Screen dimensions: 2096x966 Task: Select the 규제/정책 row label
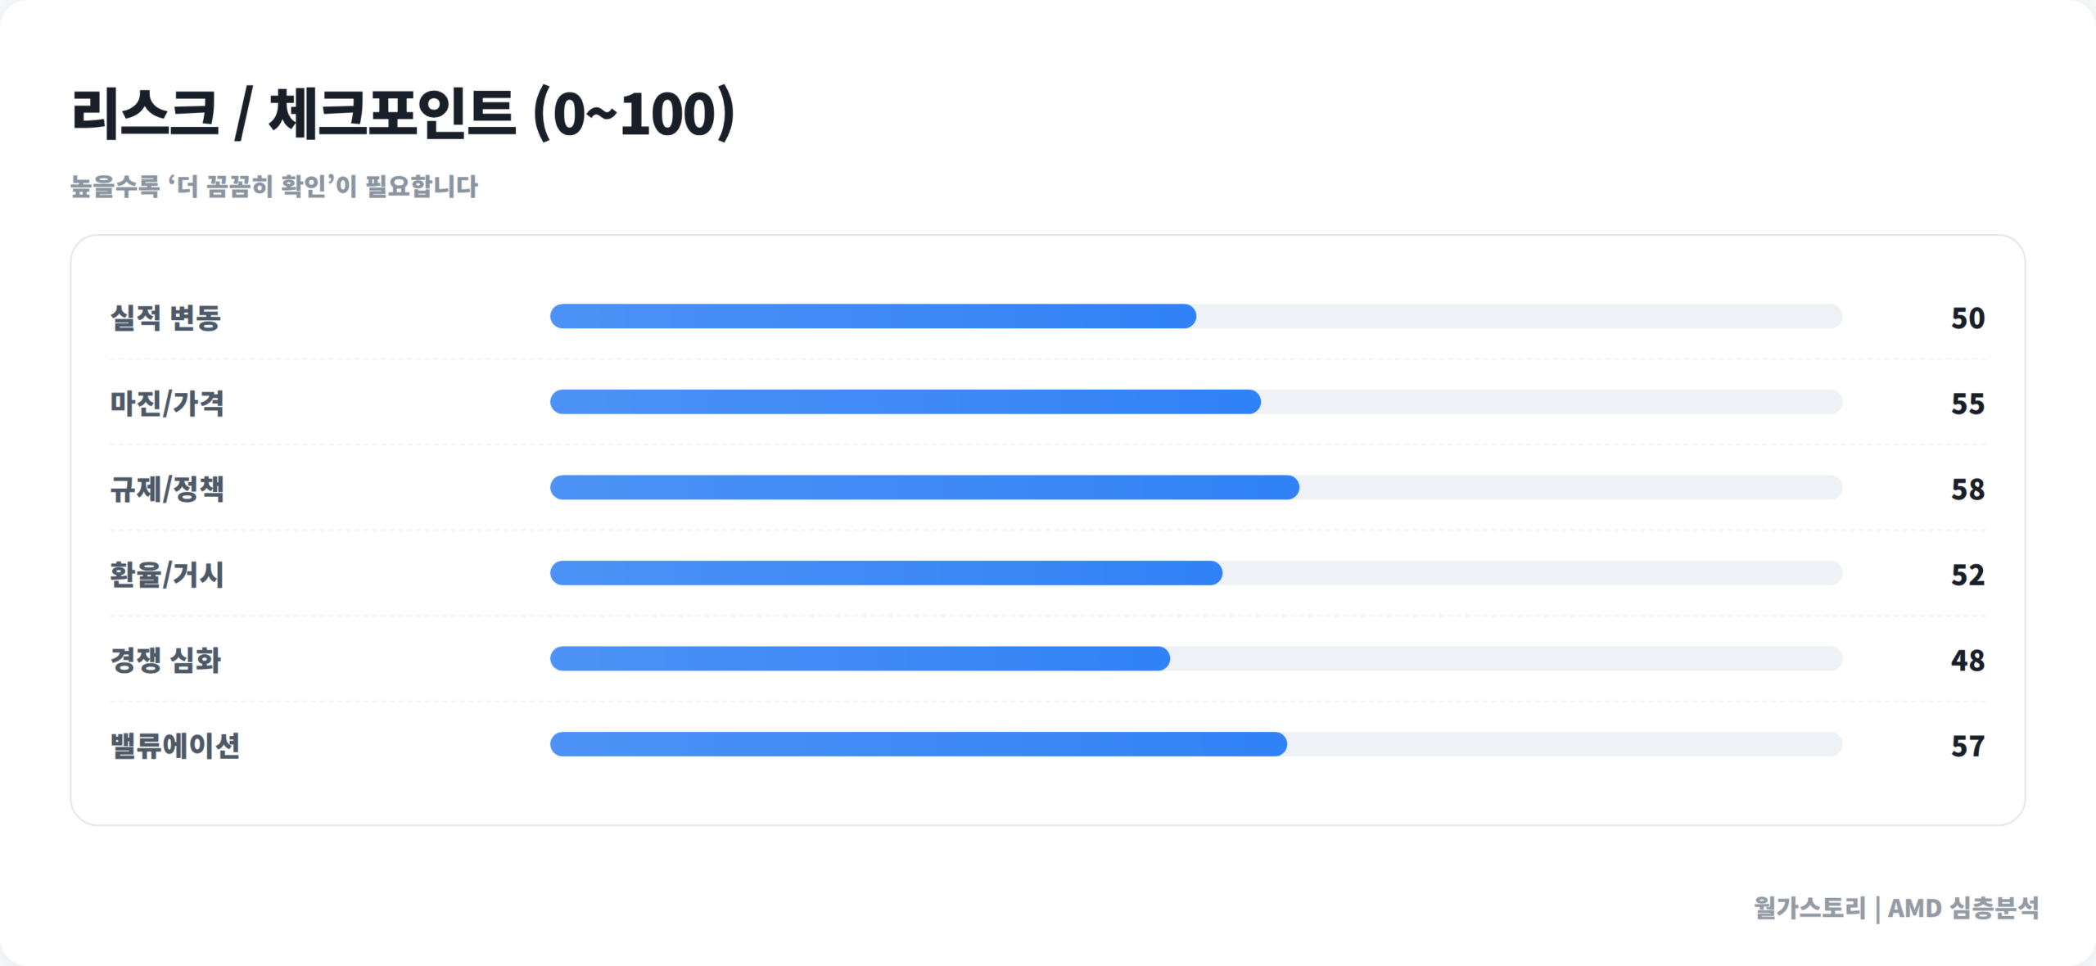(x=167, y=489)
